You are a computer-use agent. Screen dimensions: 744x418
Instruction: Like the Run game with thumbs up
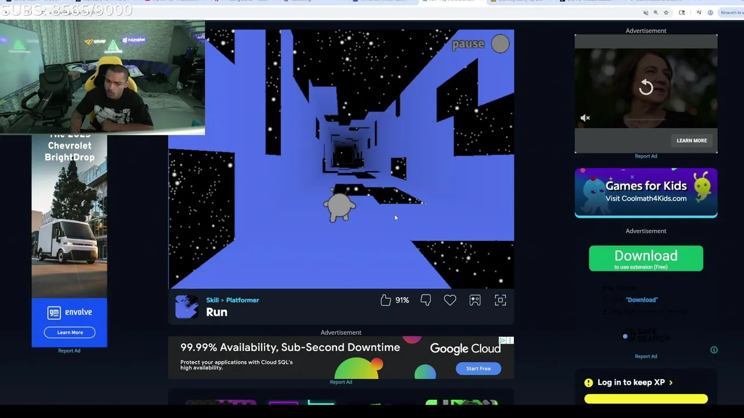[385, 300]
